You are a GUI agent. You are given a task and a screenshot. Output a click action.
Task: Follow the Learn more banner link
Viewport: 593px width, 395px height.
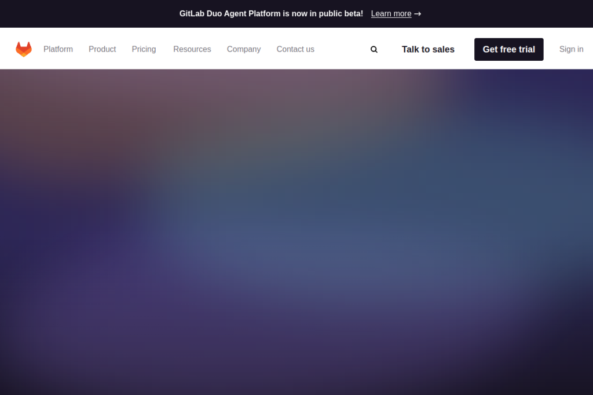pos(391,14)
